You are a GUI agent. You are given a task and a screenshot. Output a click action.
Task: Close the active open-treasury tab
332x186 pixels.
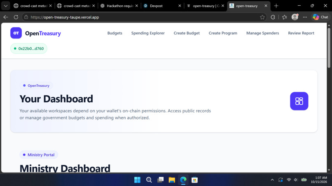[266, 6]
